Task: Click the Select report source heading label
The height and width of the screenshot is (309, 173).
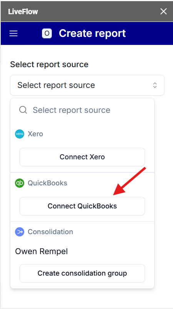Action: 49,64
